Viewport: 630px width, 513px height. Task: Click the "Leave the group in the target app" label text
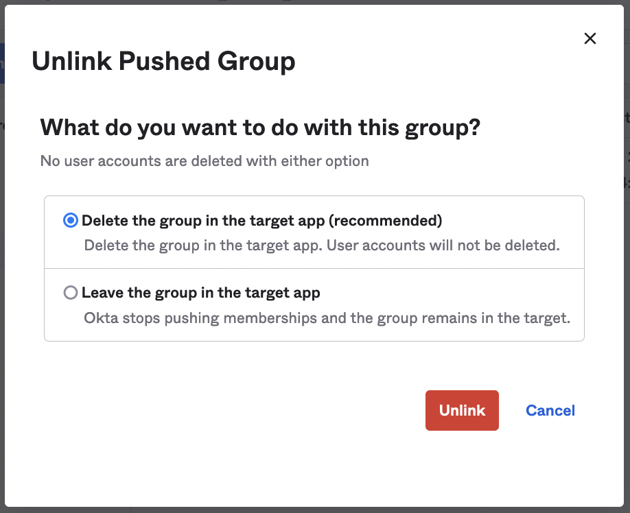click(x=201, y=292)
